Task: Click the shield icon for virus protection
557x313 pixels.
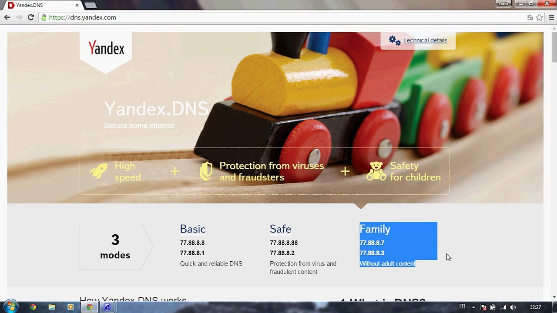Action: click(206, 171)
